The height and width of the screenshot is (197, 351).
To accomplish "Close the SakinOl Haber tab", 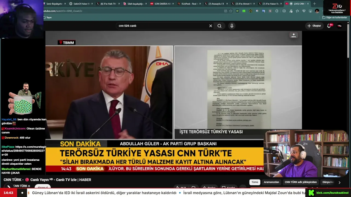I will click(92, 4).
